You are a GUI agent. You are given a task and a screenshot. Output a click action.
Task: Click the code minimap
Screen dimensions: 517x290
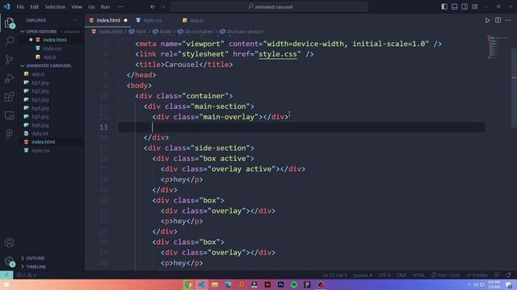(497, 48)
